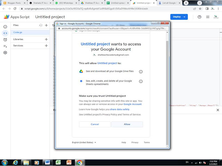Switch to the Blogger Posts tab
This screenshot has height=166, width=222.
pos(14,3)
